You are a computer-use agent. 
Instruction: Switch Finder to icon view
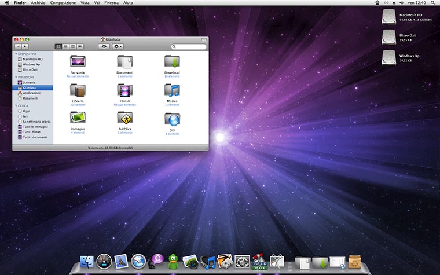click(x=58, y=46)
